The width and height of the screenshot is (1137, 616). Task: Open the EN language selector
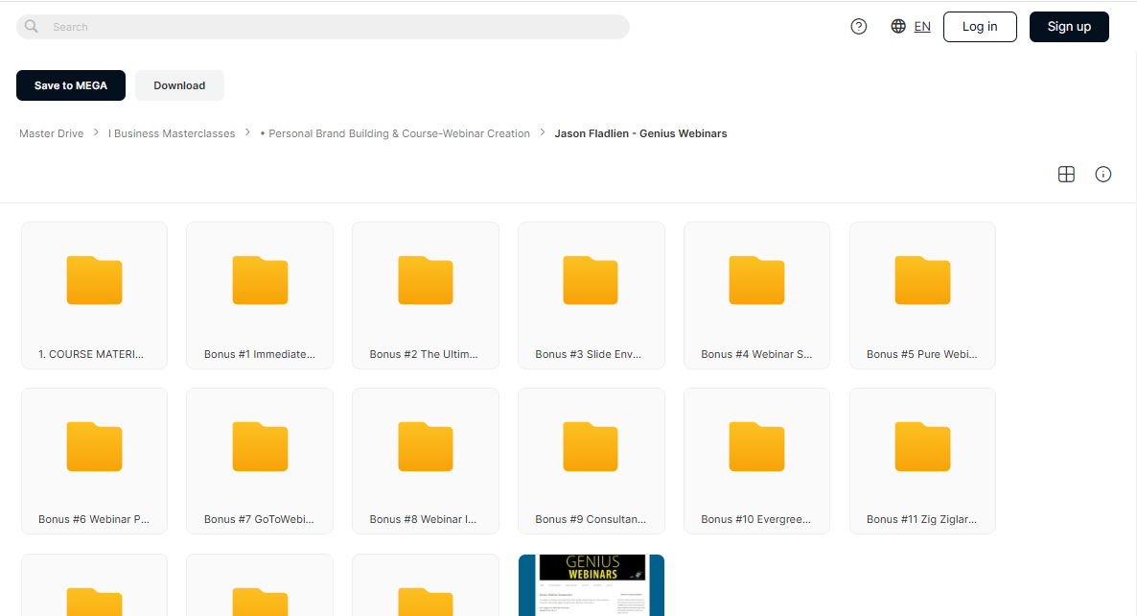coord(921,27)
